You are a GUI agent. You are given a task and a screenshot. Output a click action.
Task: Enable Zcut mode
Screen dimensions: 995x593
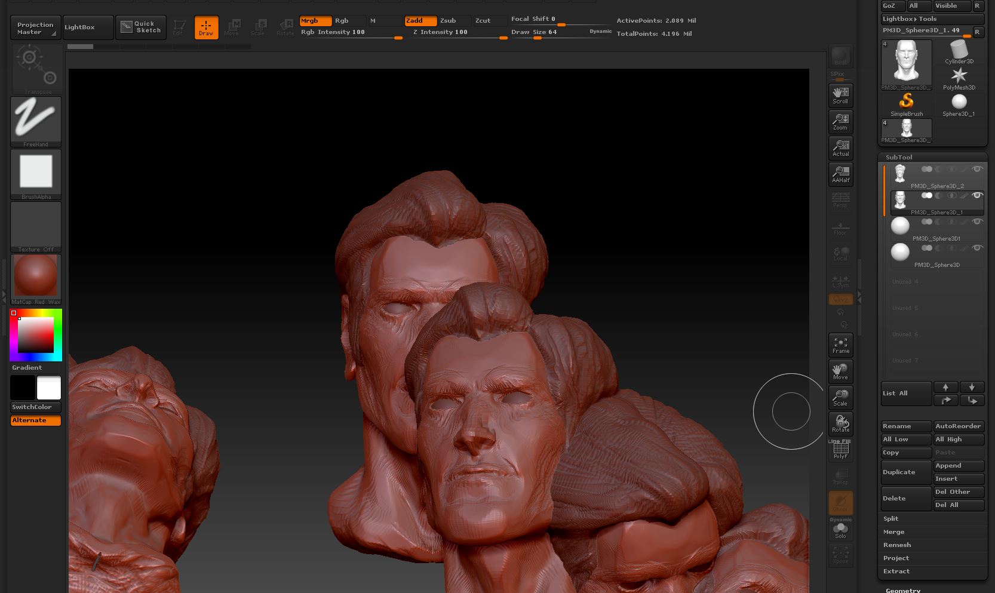490,21
